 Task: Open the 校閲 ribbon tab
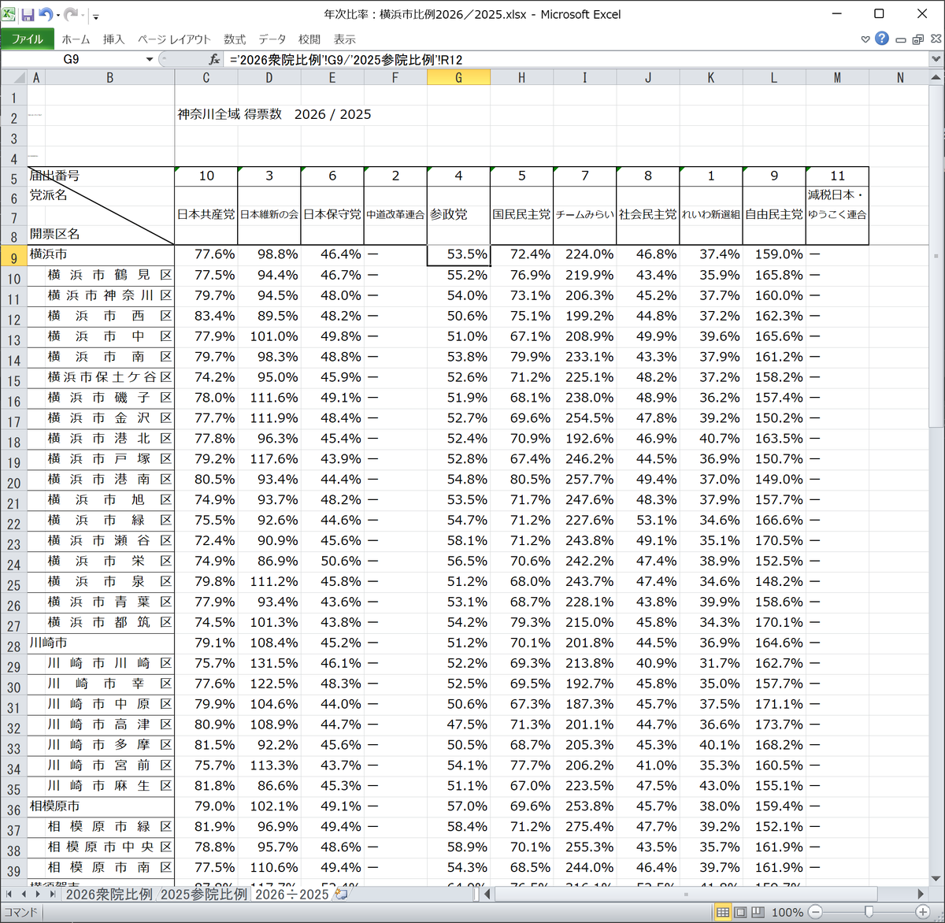[x=309, y=39]
